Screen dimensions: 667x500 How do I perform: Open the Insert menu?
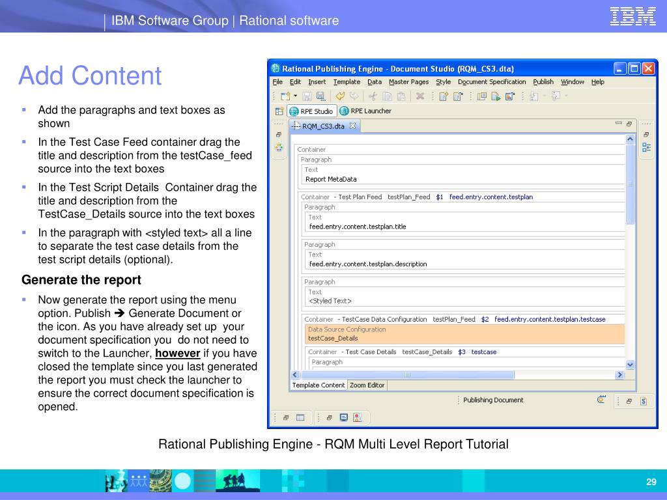pos(317,81)
